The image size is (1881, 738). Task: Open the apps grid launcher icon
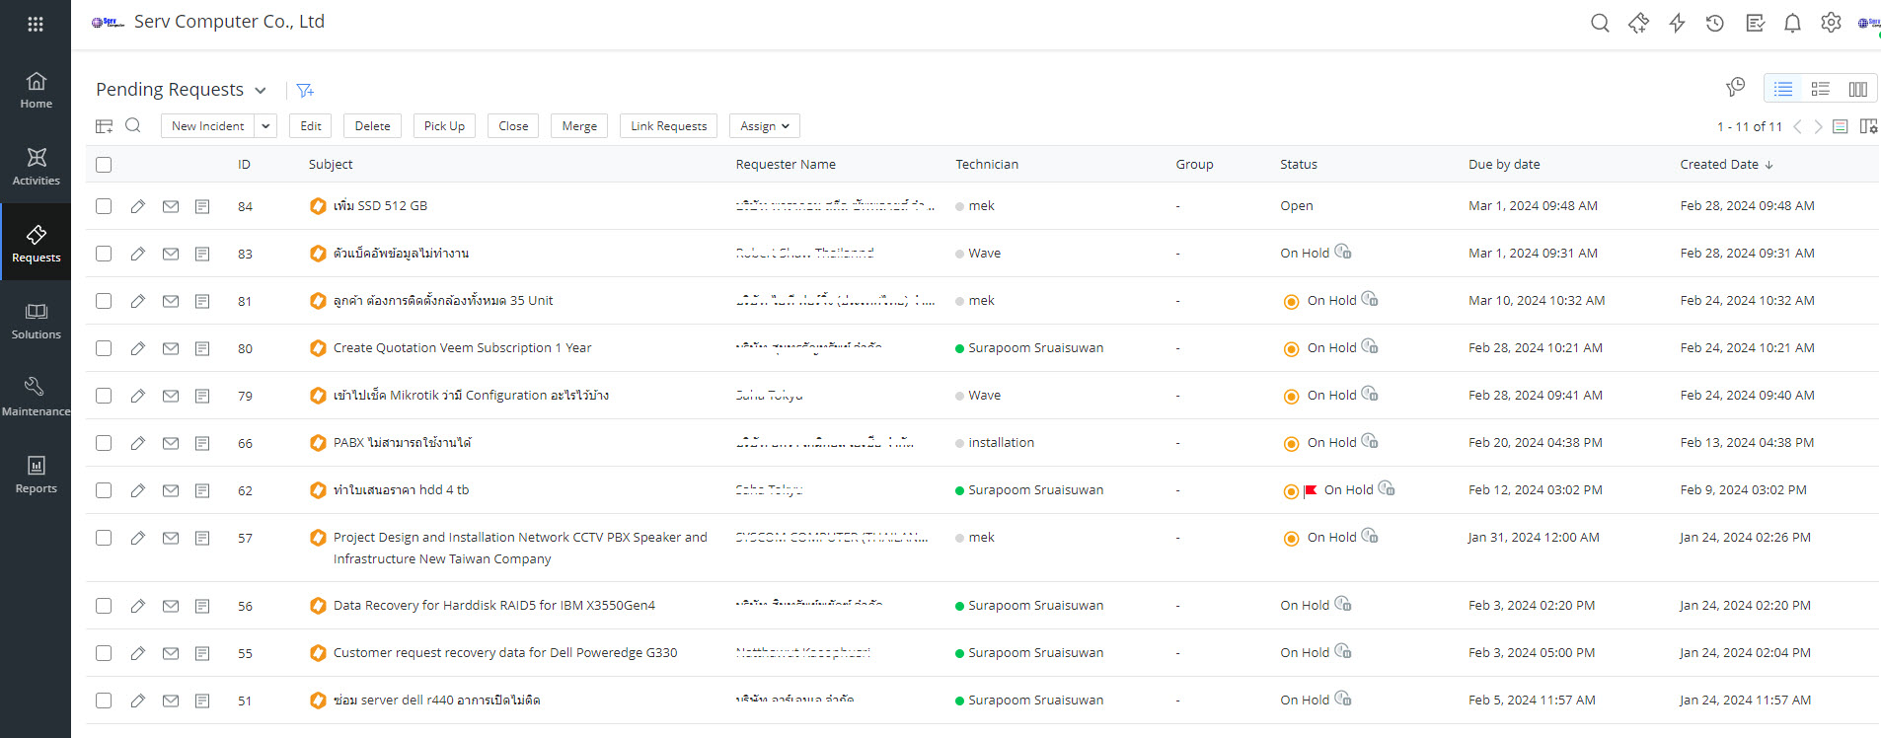[x=36, y=24]
